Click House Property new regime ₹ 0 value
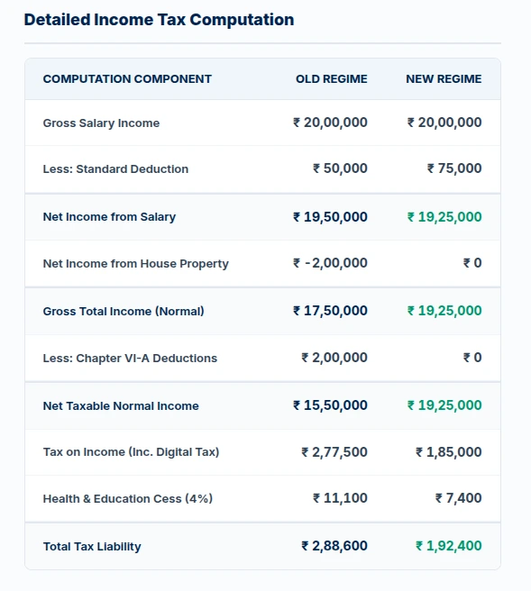The width and height of the screenshot is (531, 591). click(472, 263)
